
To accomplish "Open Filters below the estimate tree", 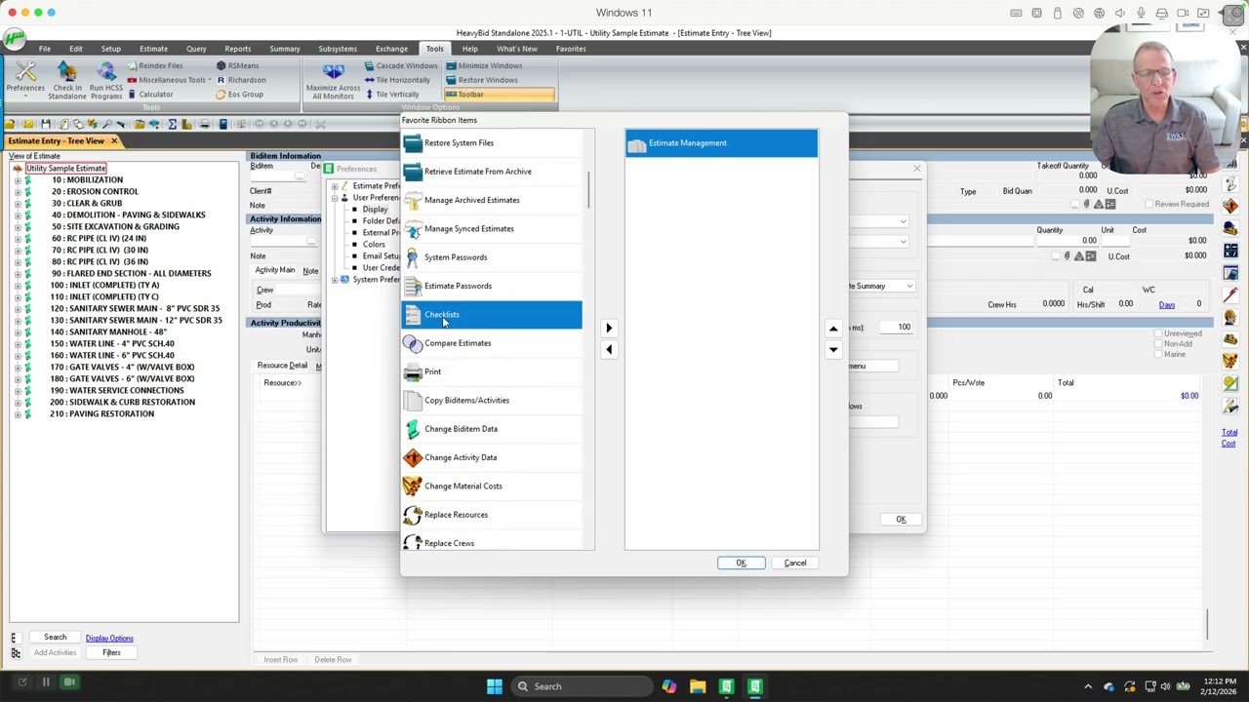I will tap(111, 653).
